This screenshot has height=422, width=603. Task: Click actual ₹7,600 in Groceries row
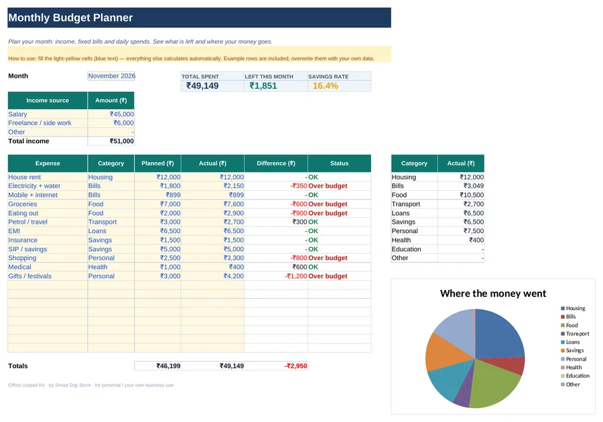(x=212, y=204)
